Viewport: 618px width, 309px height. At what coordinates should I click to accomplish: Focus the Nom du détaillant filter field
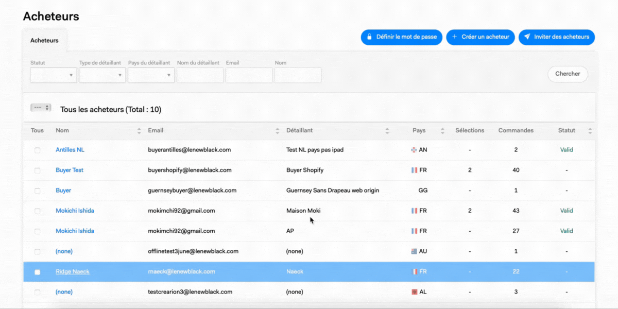click(x=200, y=75)
